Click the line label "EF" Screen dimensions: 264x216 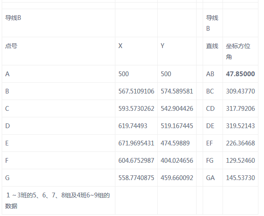pos(210,143)
